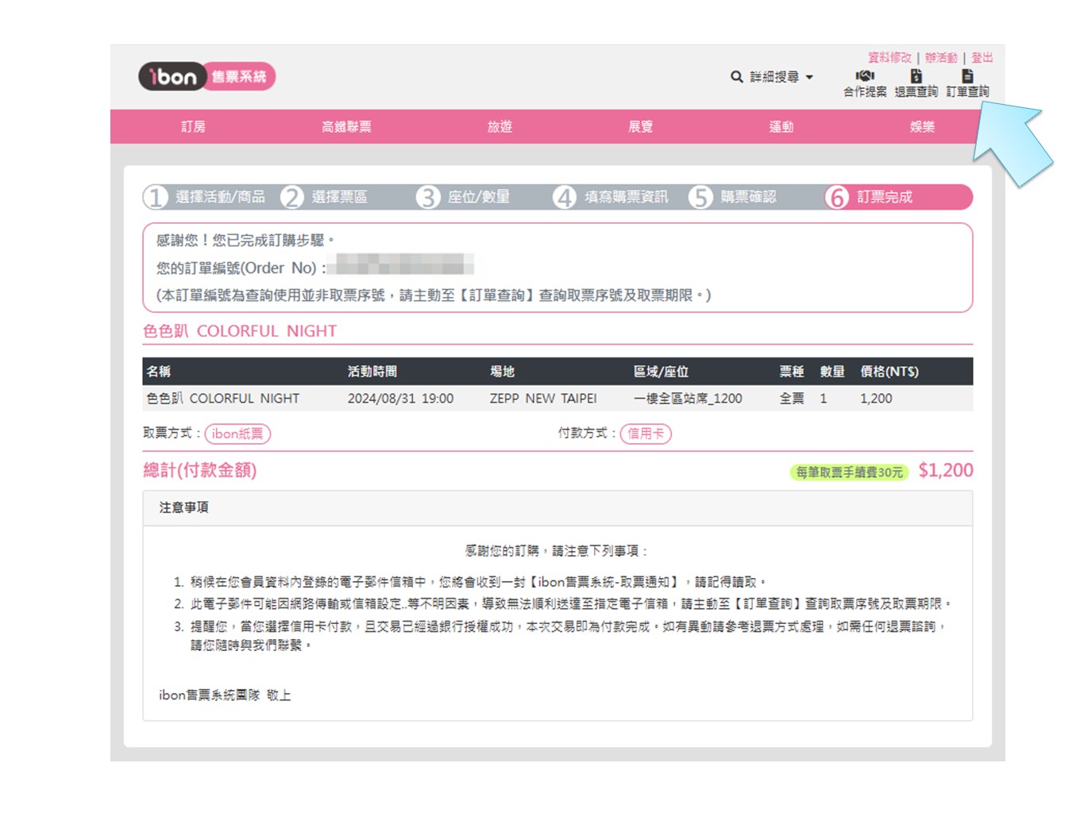Open the 辦活動 link
Screen dimensions: 1084x813
click(941, 58)
